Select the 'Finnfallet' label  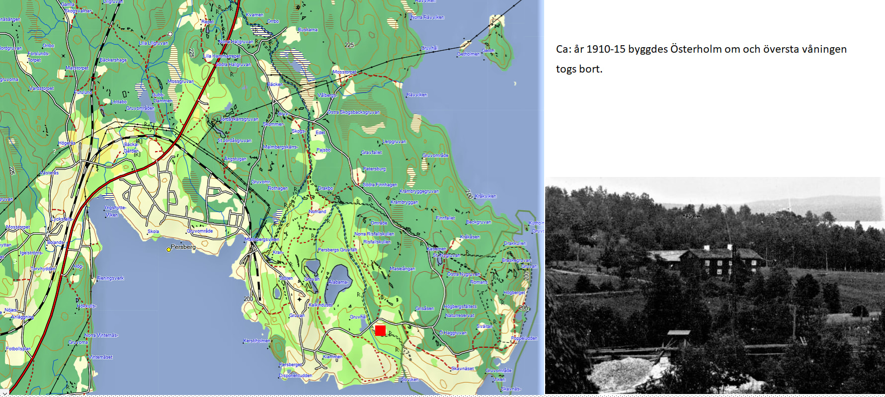445,218
